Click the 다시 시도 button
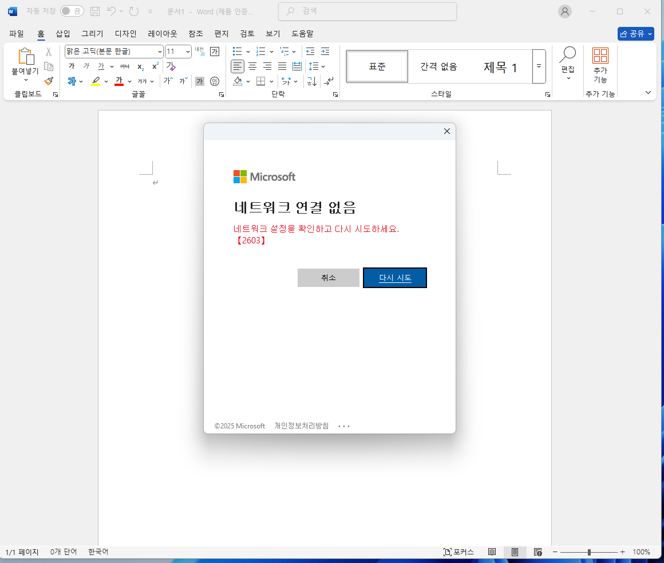The width and height of the screenshot is (664, 563). pyautogui.click(x=394, y=277)
